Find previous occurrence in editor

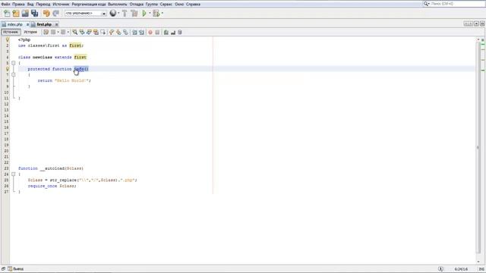pyautogui.click(x=82, y=32)
